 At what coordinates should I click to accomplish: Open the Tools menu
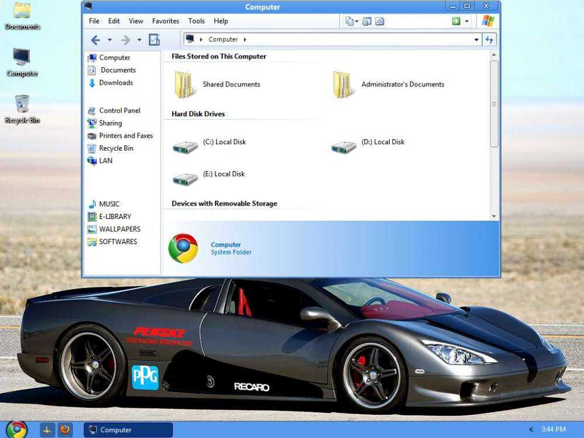click(196, 20)
